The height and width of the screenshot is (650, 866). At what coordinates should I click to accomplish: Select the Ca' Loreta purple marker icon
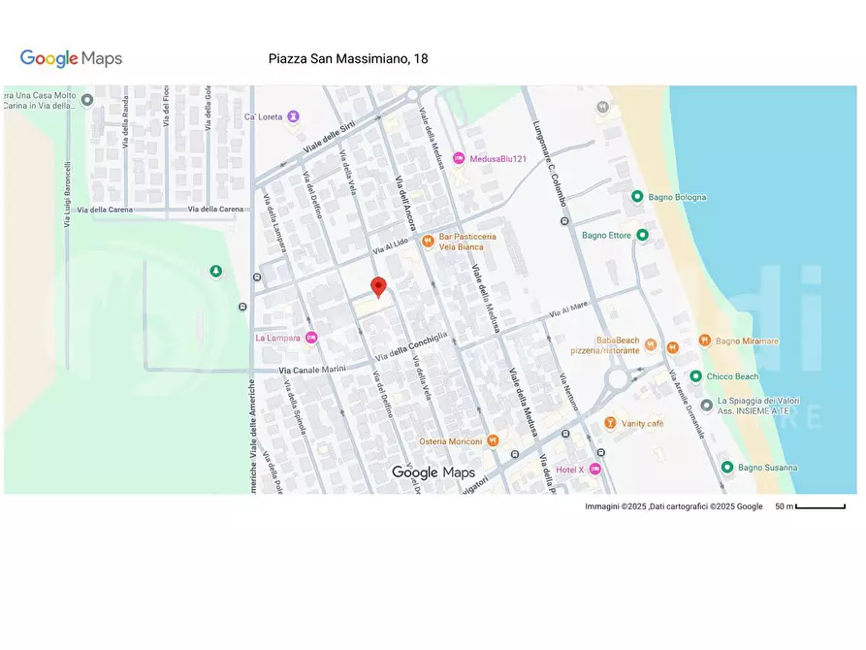point(294,116)
